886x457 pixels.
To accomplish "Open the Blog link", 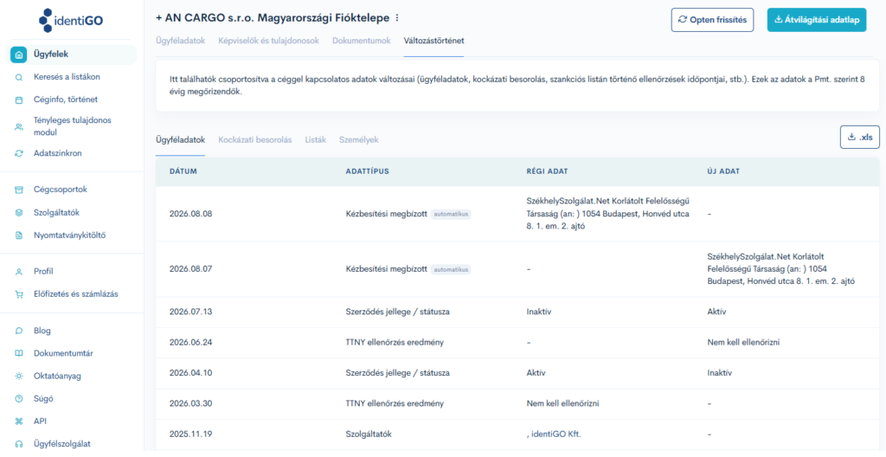I will tap(42, 331).
